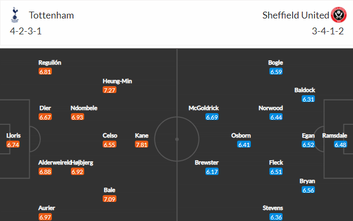
Task: Click Stevens' 6.36 rating badge
Action: tap(276, 217)
